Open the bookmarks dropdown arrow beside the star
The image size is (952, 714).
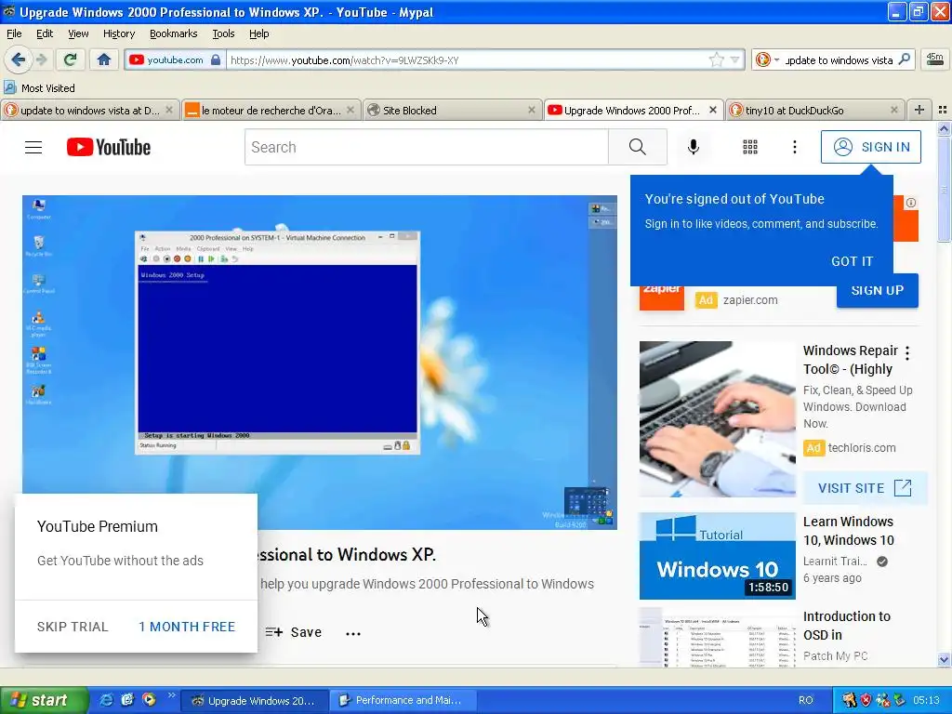[x=734, y=59]
